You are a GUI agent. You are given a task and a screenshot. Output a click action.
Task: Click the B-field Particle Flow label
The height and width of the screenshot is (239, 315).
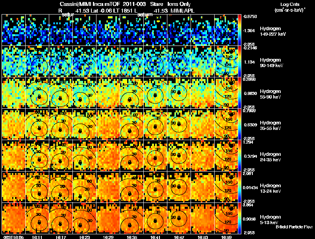[x=294, y=227]
